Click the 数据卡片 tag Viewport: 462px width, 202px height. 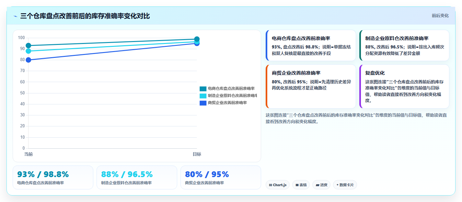point(345,185)
